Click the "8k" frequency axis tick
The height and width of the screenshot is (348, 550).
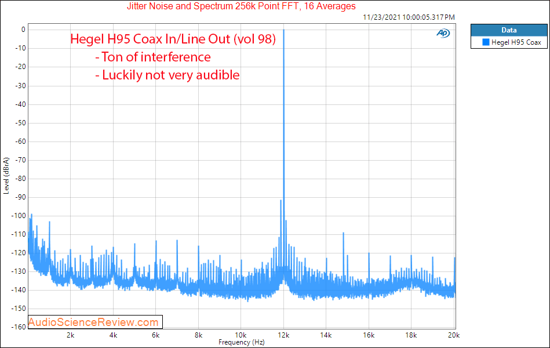coord(199,335)
